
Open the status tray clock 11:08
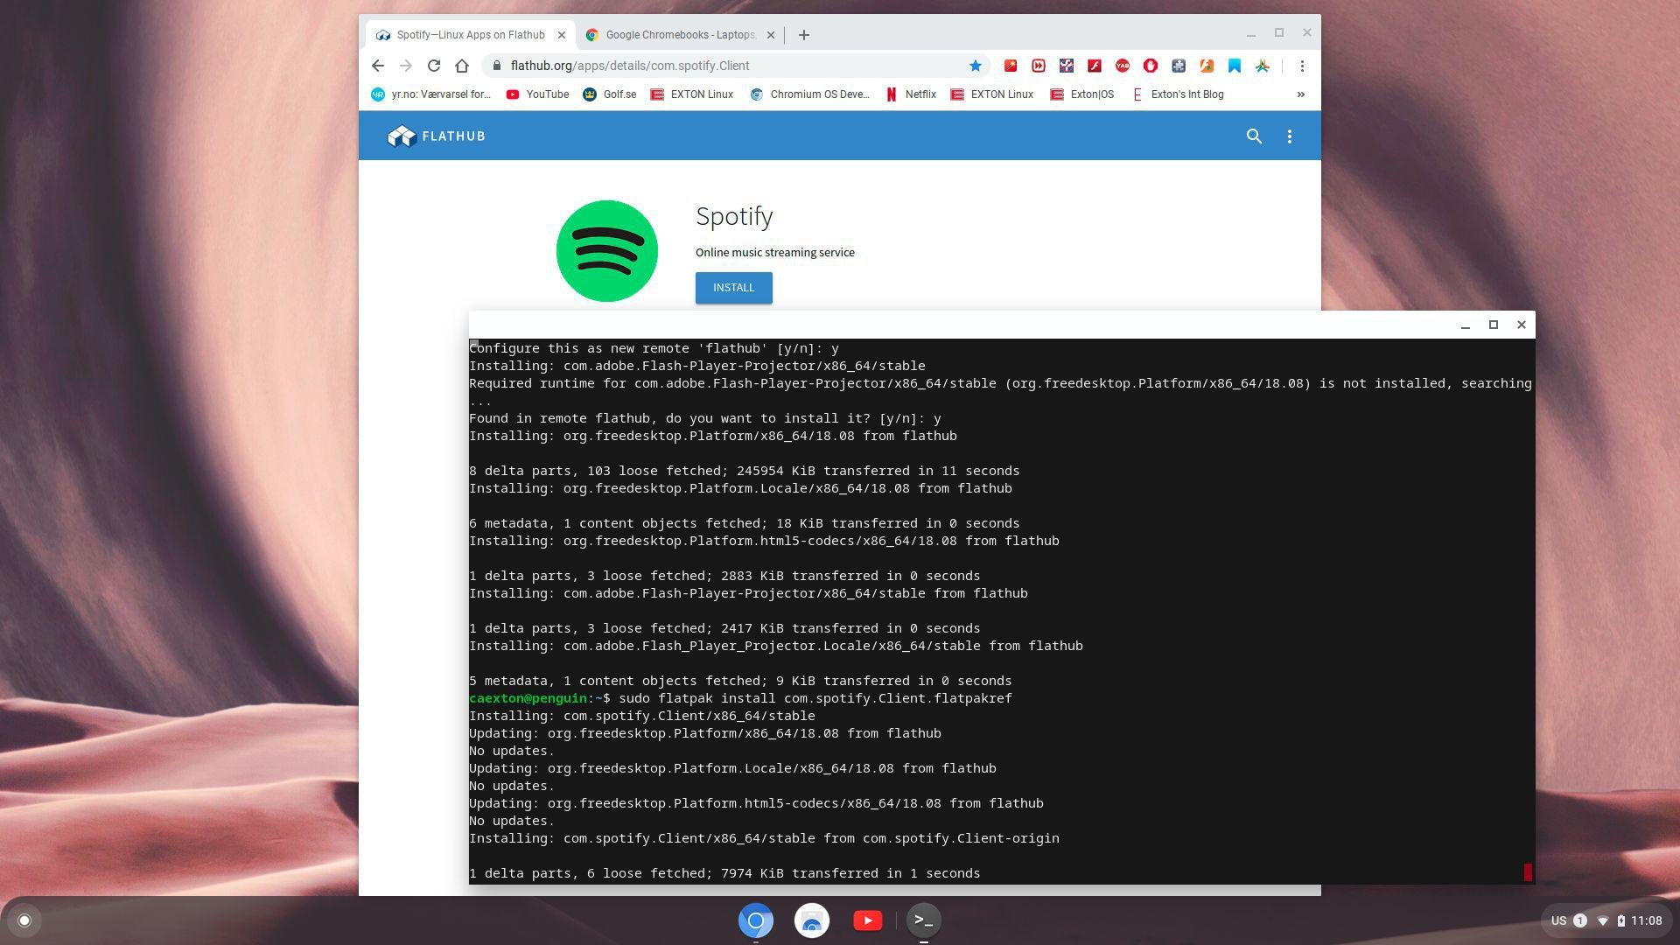tap(1647, 920)
